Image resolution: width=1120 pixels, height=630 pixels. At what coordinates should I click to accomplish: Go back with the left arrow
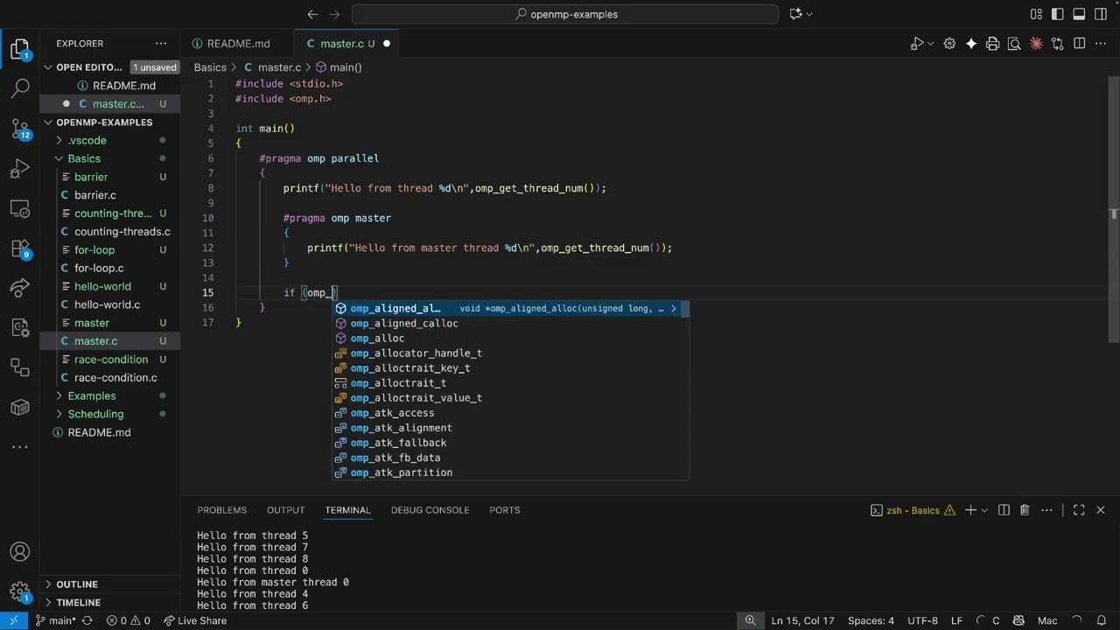[312, 14]
